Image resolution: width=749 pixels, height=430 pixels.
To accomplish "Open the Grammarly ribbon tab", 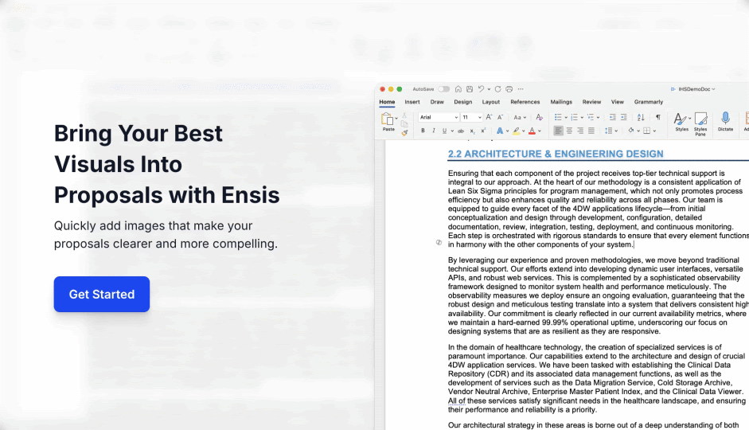I will pyautogui.click(x=649, y=102).
